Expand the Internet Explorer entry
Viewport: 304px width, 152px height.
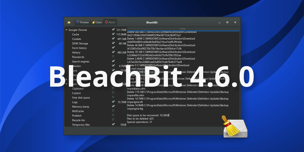[66, 80]
